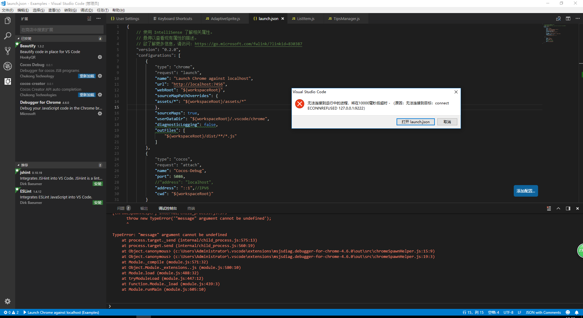The height and width of the screenshot is (318, 583).
Task: Change the LF end-of-line sequence
Action: 520,313
